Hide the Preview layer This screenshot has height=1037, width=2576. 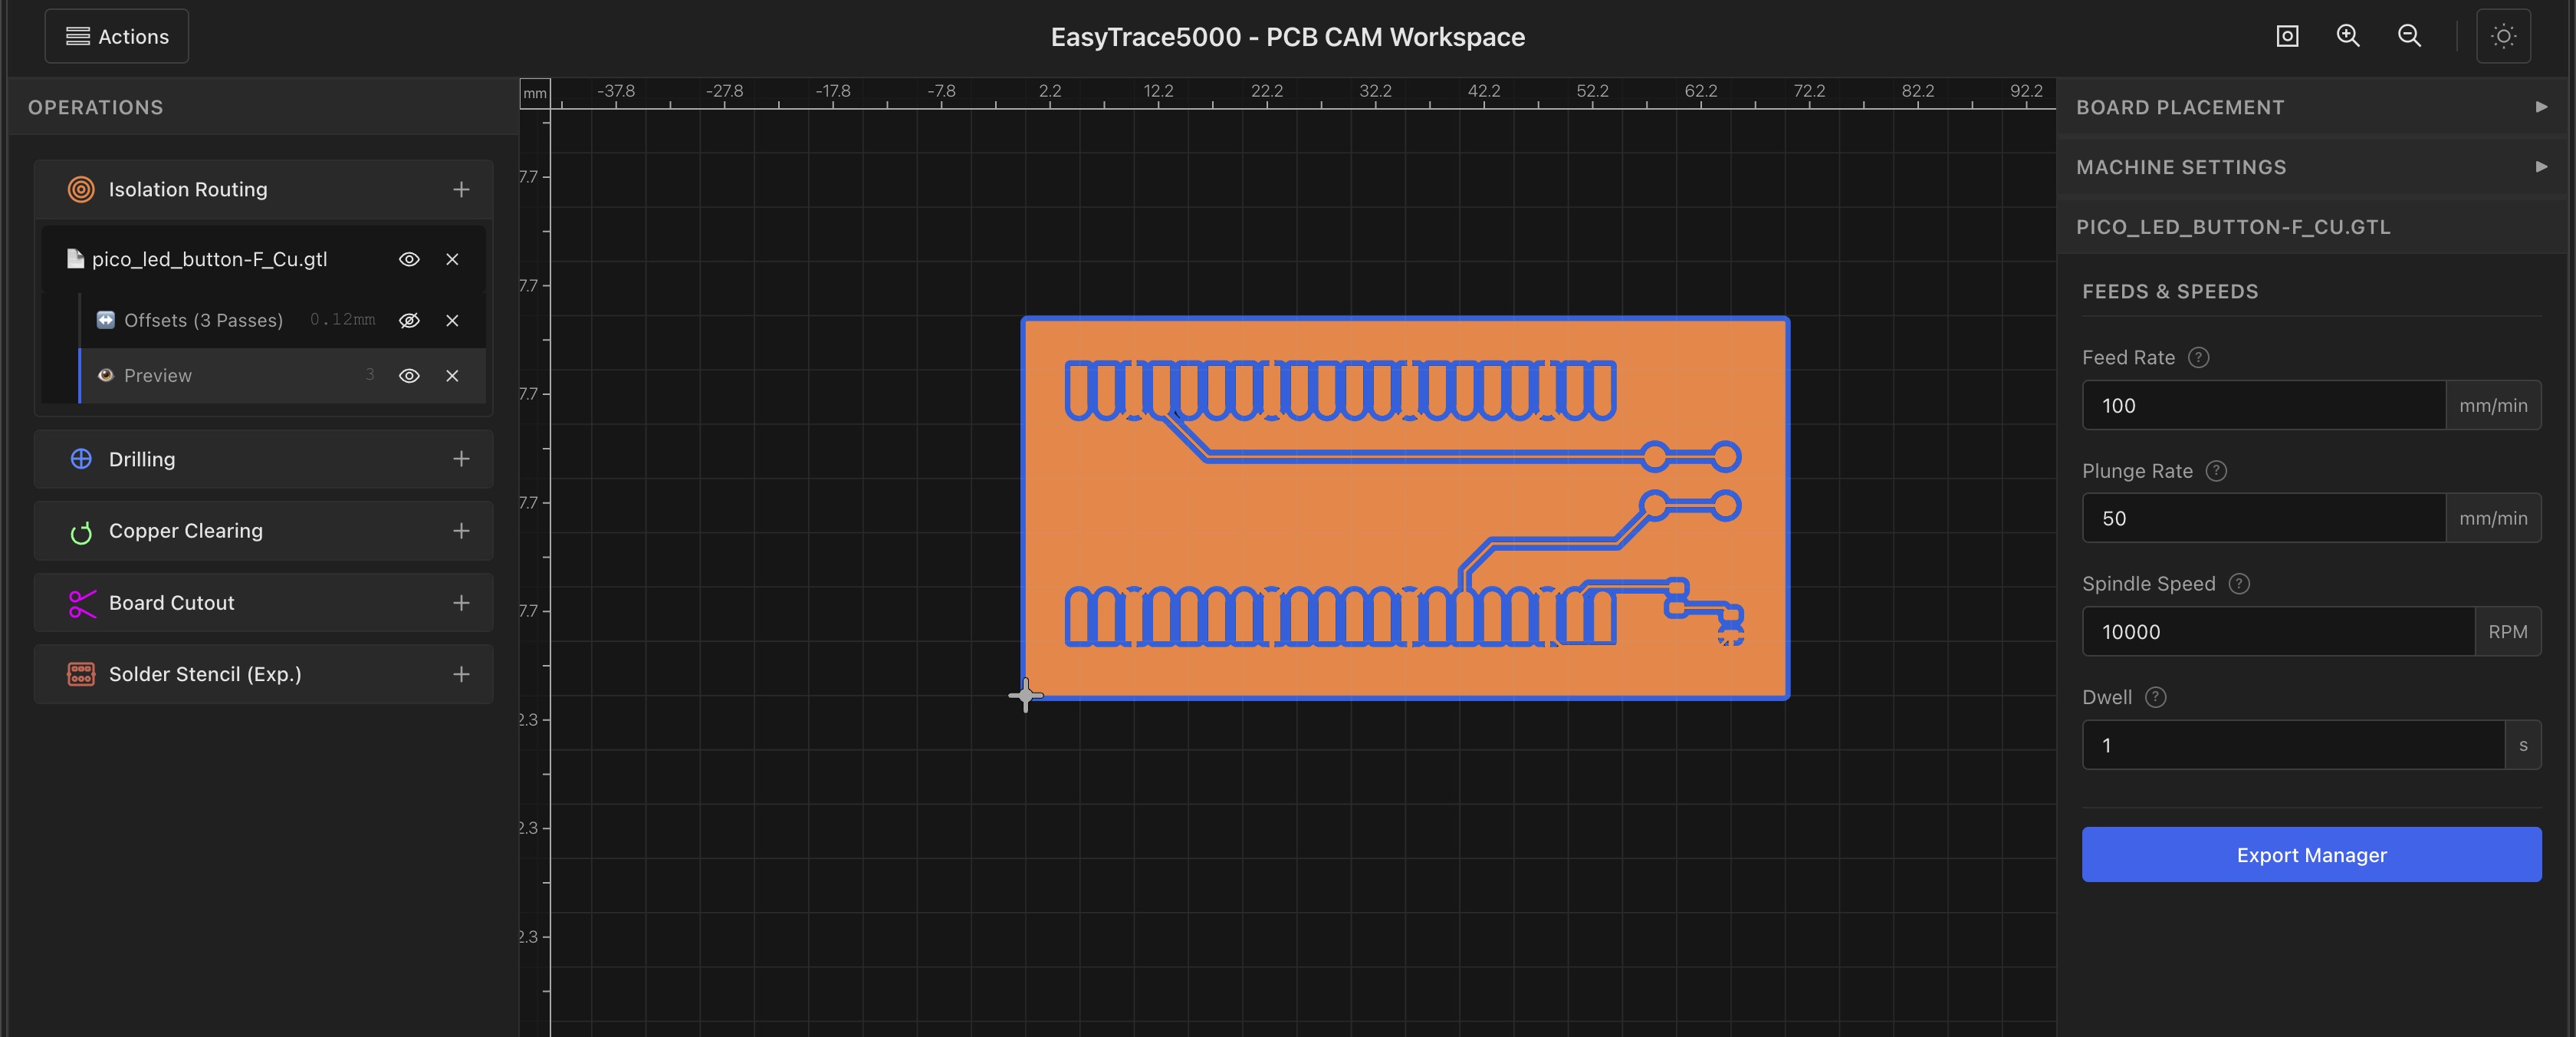pos(409,376)
